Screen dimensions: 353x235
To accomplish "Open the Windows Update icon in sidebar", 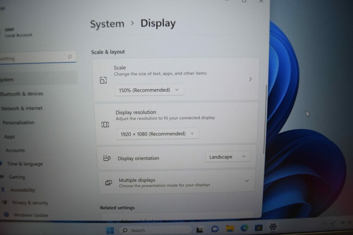I will 6,215.
